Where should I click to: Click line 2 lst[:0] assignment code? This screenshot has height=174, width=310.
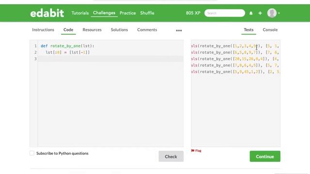68,53
